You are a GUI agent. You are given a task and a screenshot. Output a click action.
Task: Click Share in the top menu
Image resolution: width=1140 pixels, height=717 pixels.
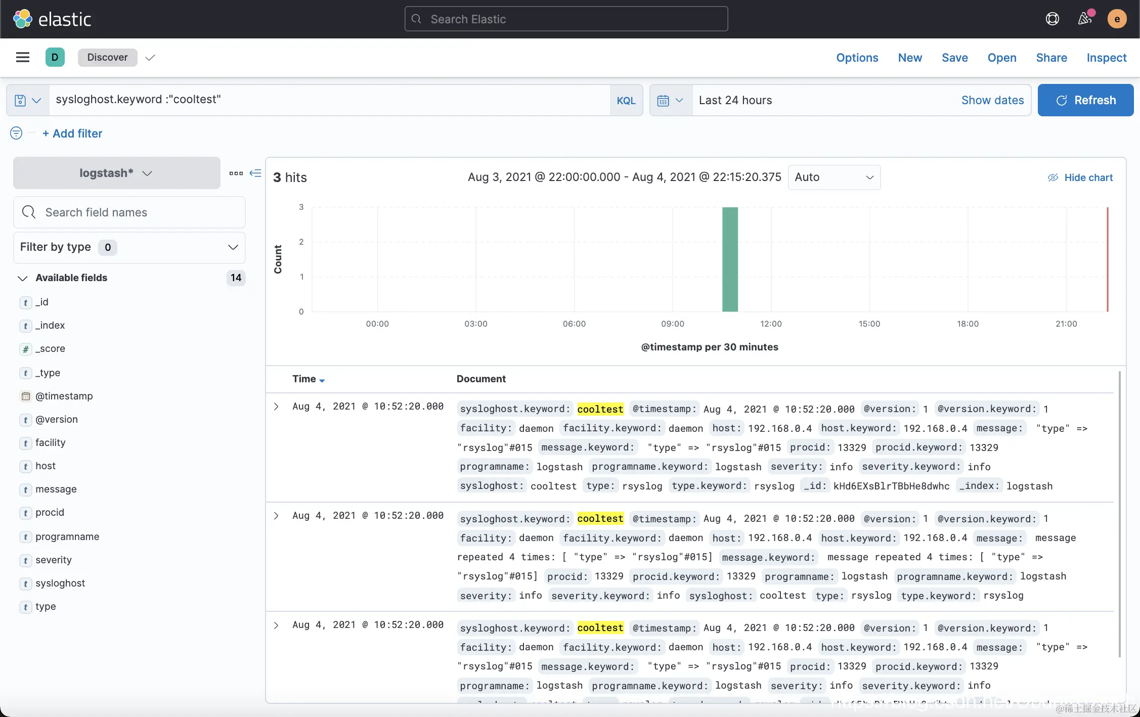[x=1051, y=58]
